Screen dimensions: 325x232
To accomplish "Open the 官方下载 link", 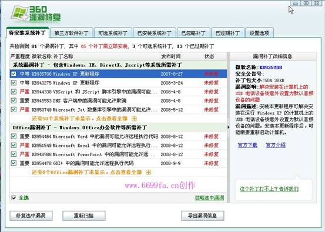I will (247, 145).
